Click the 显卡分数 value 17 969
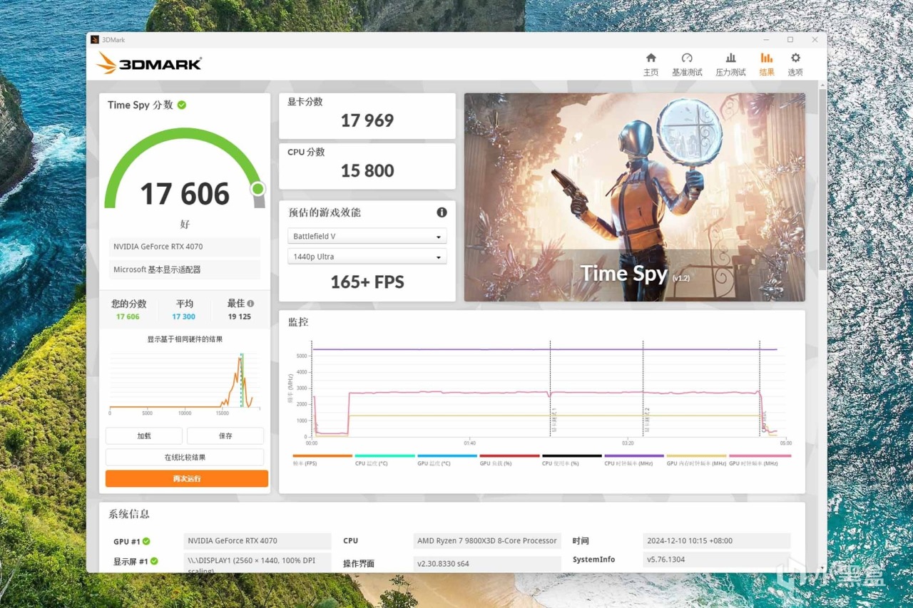This screenshot has height=608, width=913. tap(367, 120)
